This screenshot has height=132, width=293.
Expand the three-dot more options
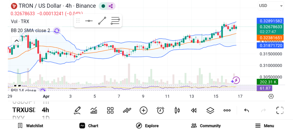(x=227, y=110)
